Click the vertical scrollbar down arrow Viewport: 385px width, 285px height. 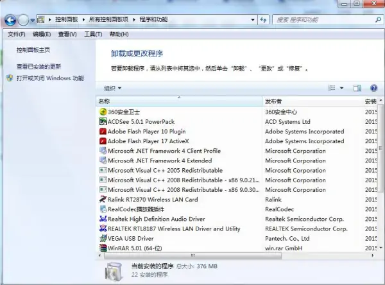pos(381,248)
